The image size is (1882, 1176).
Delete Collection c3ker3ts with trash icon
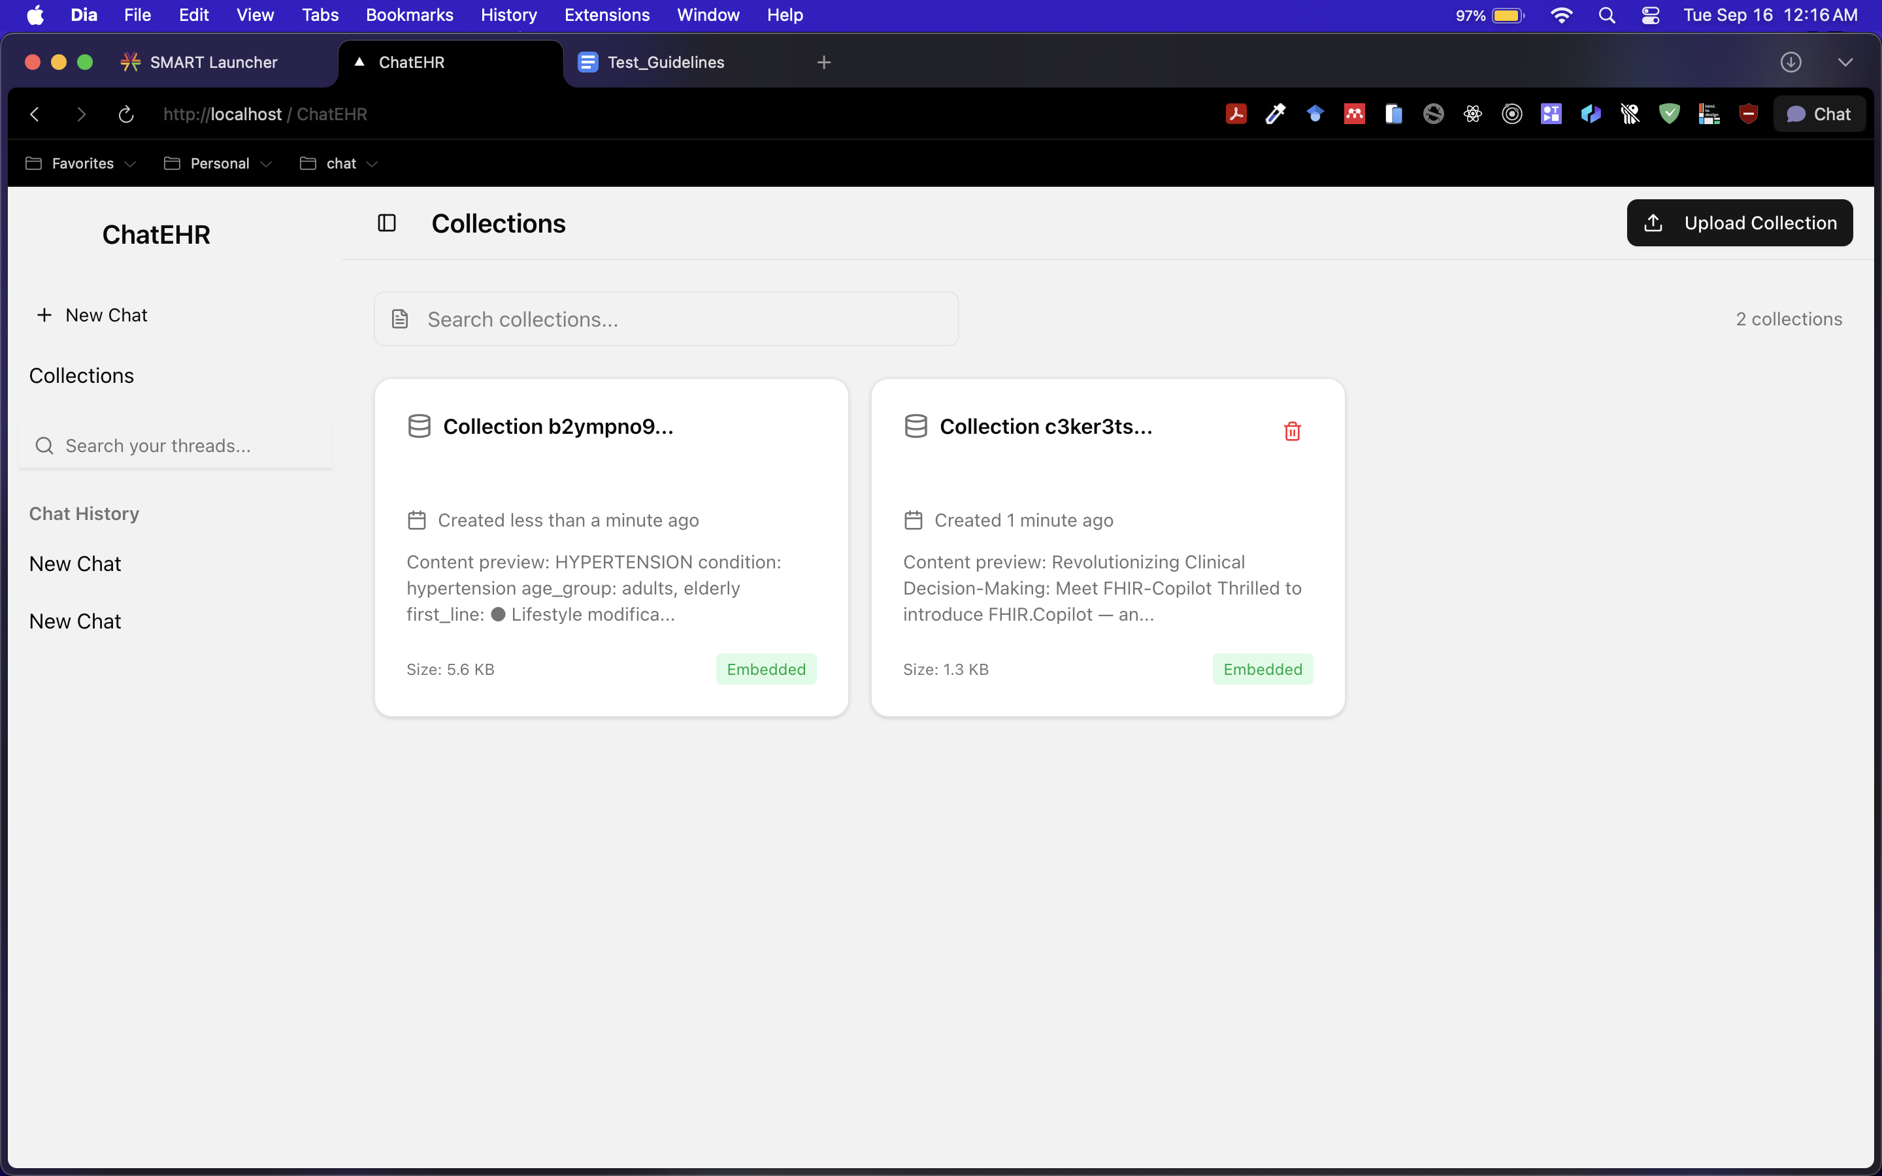pos(1292,431)
